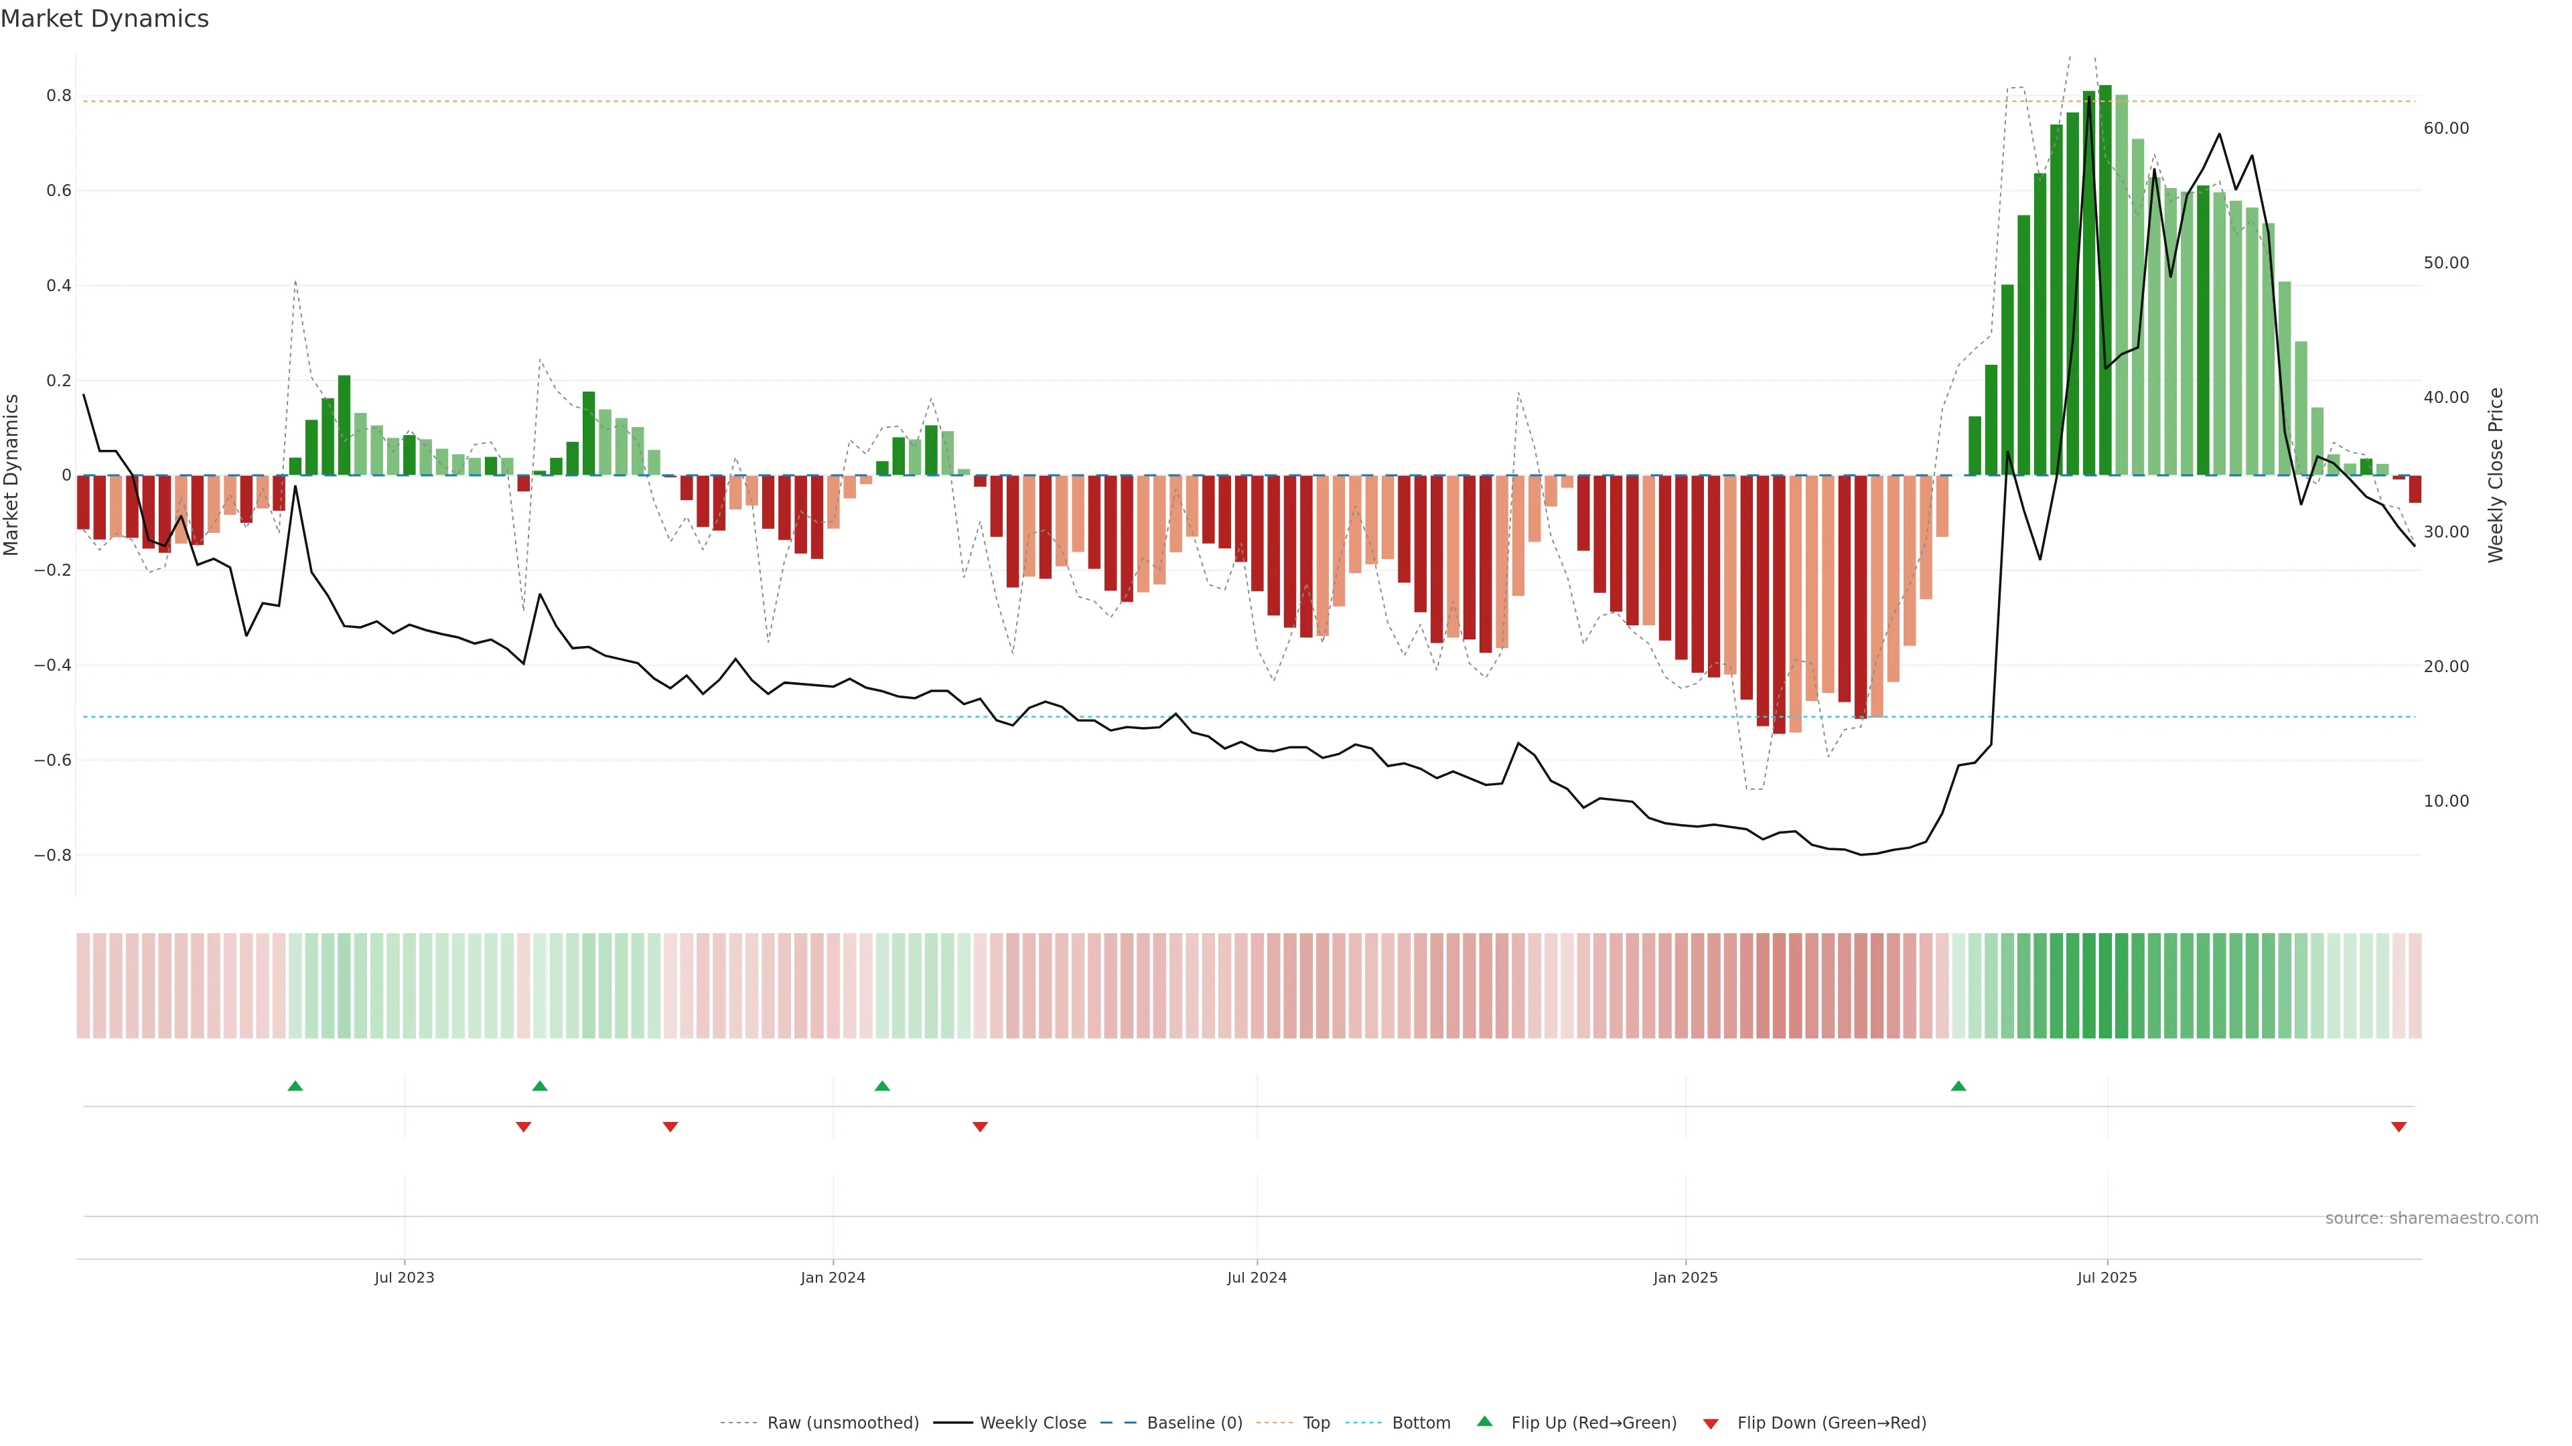Toggle the Weekly Close legend entry
This screenshot has width=2572, height=1446.
pyautogui.click(x=1032, y=1422)
